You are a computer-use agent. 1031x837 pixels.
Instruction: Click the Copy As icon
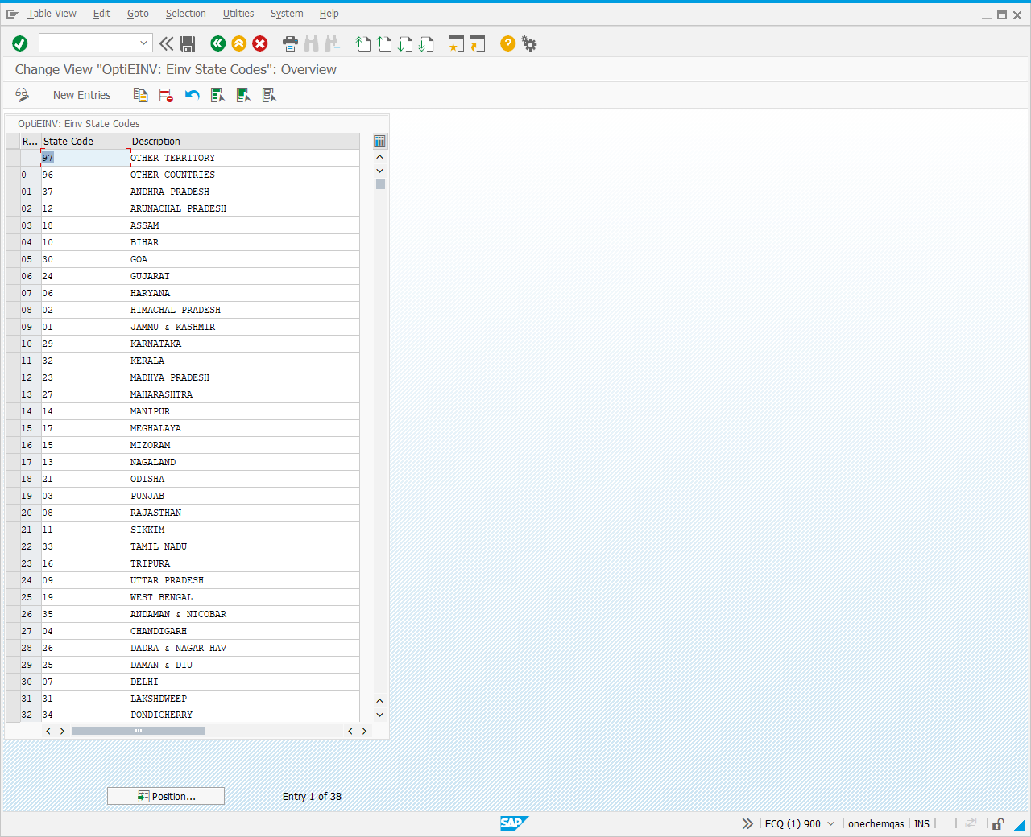click(x=140, y=95)
